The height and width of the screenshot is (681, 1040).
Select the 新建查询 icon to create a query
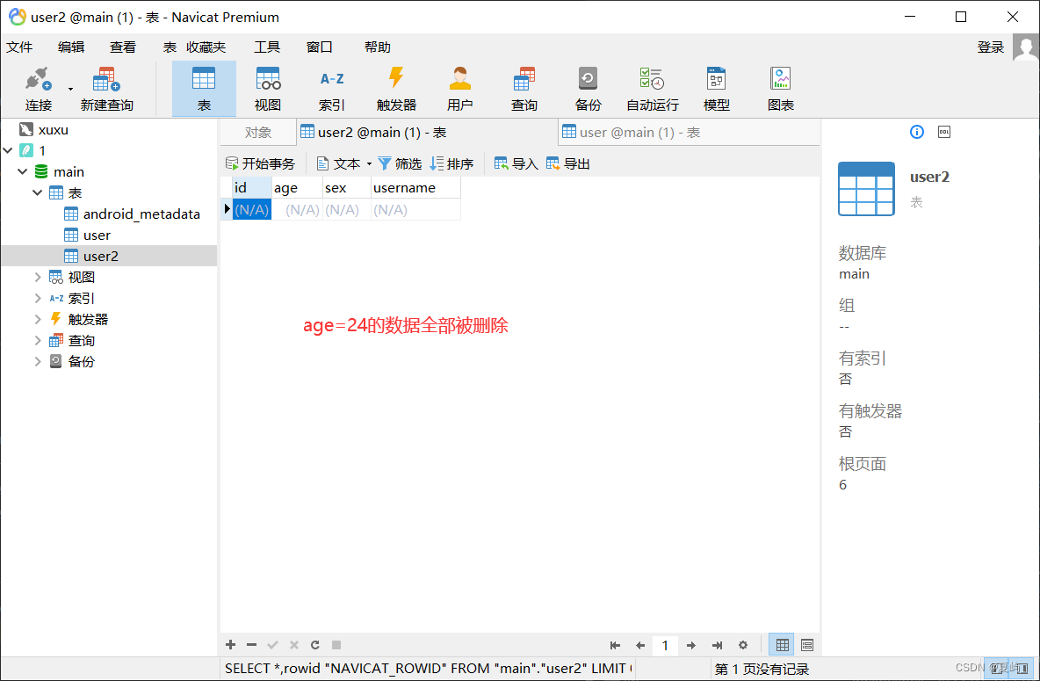click(x=105, y=87)
